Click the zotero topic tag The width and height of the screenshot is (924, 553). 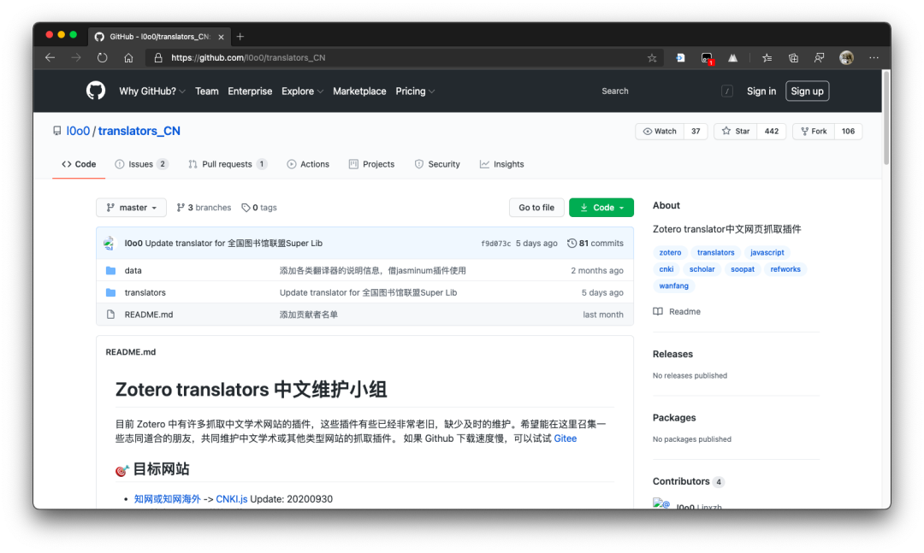pyautogui.click(x=670, y=253)
